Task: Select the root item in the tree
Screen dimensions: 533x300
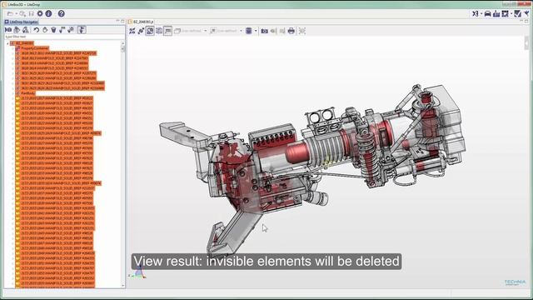Action: click(22, 43)
